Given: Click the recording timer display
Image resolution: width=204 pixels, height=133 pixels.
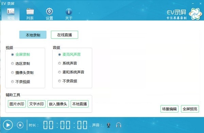Looking at the screenshot, I should point(65,125).
